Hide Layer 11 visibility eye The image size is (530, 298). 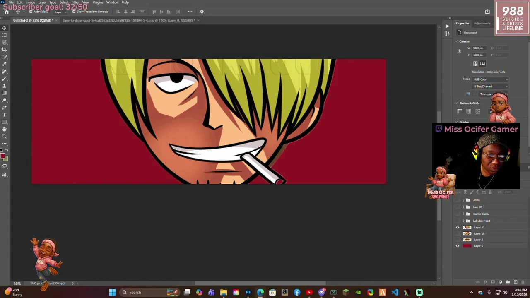(x=458, y=228)
